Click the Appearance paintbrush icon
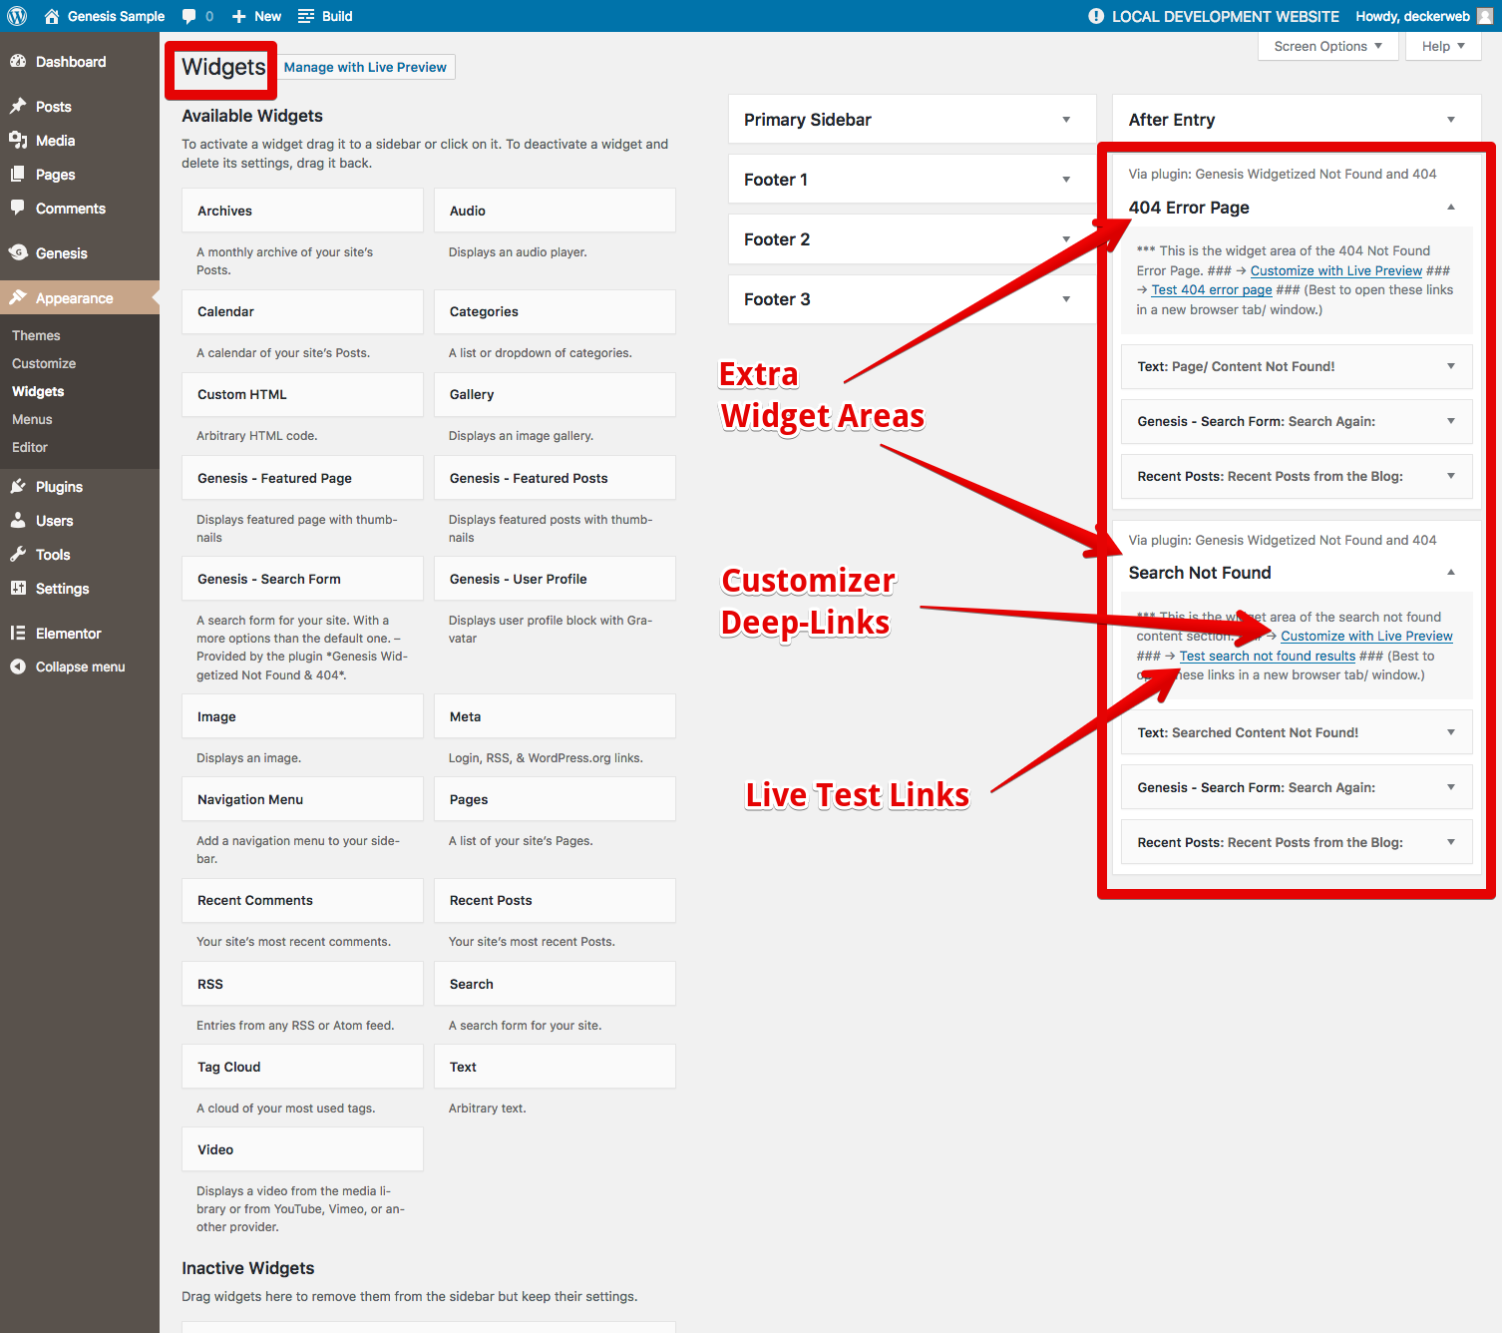1502x1333 pixels. 18,297
